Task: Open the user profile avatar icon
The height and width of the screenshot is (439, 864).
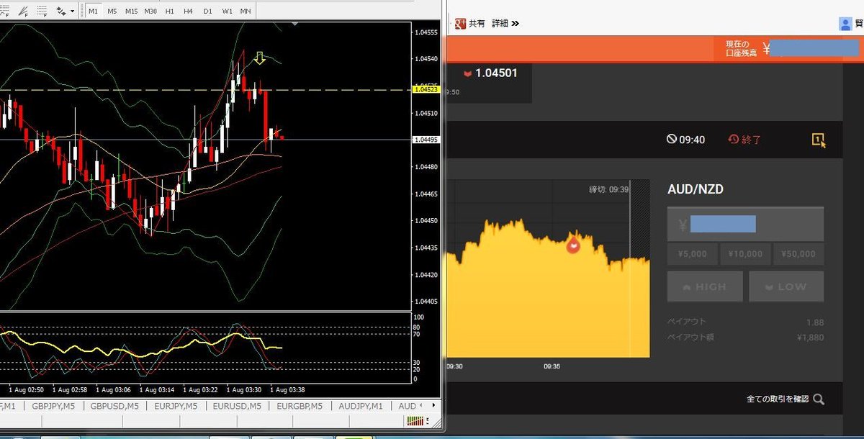Action: pos(845,24)
